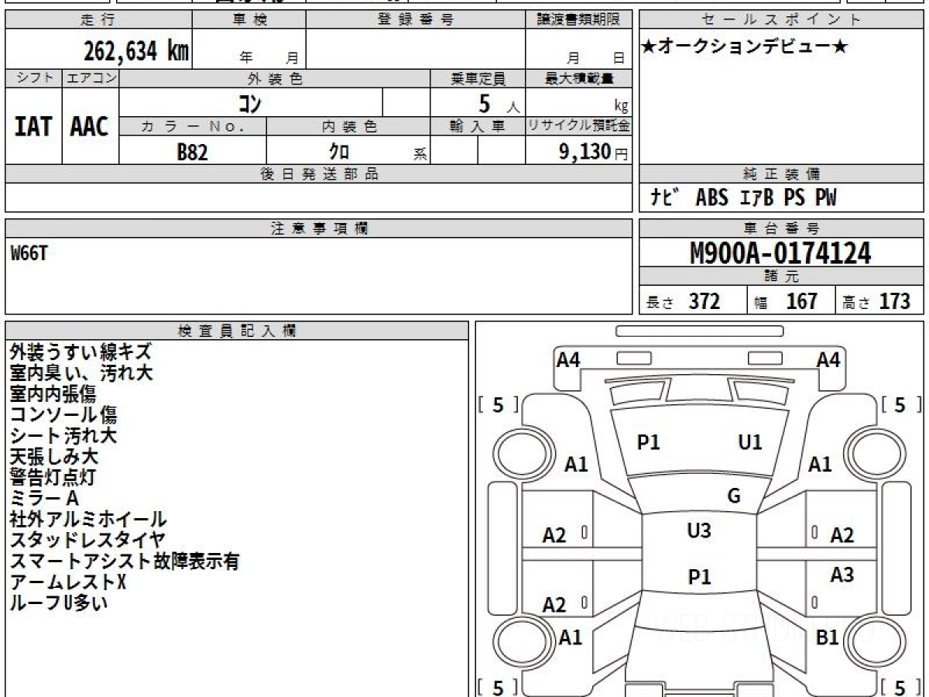929x697 pixels.
Task: Select the ★オークションデビュー★ sales point text
Action: pyautogui.click(x=746, y=47)
